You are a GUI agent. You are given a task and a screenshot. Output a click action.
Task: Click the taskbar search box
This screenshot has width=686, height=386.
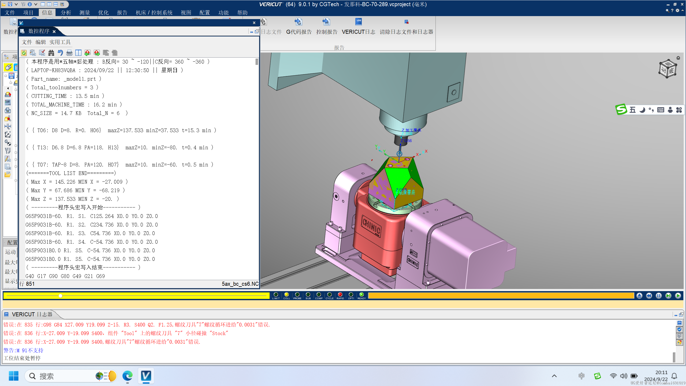coord(71,376)
